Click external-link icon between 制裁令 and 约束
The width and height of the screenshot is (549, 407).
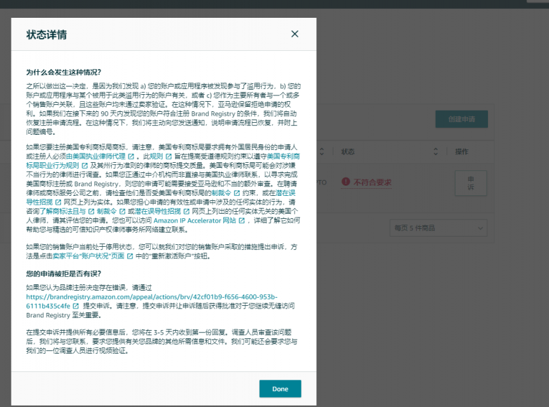pyautogui.click(x=237, y=193)
